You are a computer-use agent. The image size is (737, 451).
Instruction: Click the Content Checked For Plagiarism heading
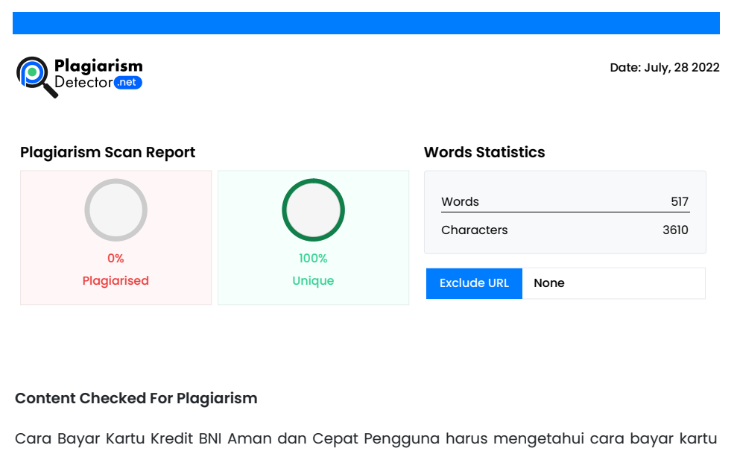[136, 398]
